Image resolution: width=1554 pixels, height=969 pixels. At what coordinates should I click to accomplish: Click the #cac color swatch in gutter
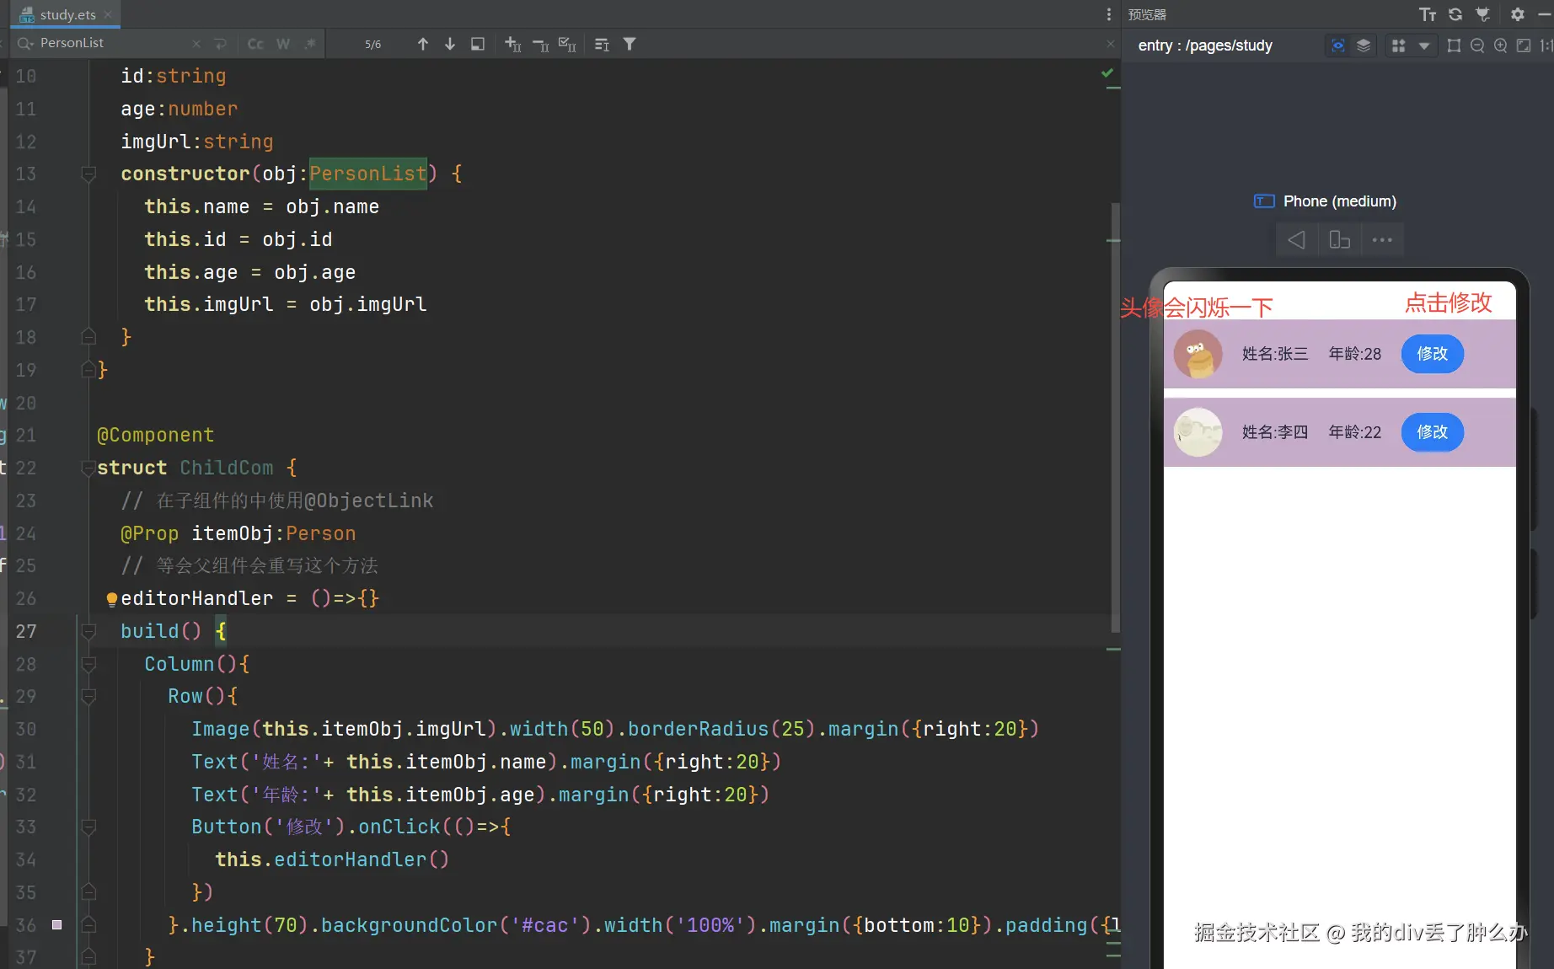(56, 925)
